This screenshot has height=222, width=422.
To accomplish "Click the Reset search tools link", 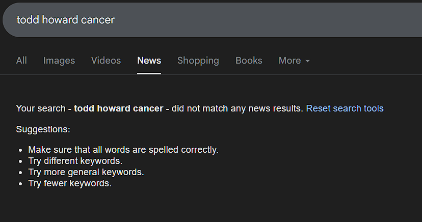I will [345, 108].
